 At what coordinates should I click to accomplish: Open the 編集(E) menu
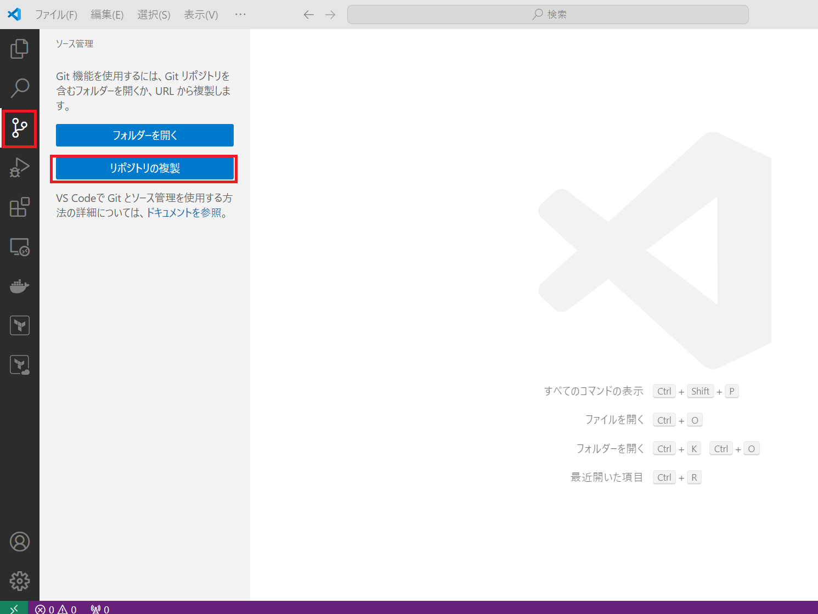[107, 15]
